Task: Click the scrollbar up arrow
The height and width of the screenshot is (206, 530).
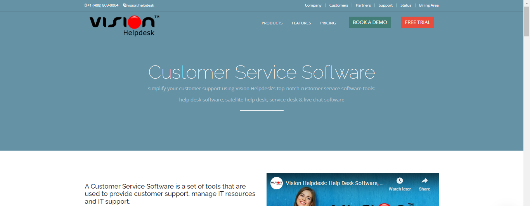Action: [x=527, y=3]
